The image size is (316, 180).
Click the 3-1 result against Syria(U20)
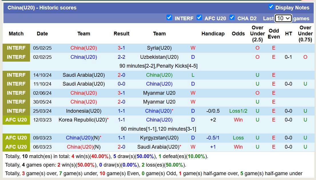122,48
